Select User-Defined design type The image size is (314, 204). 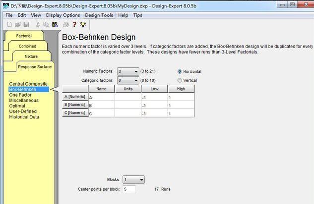coord(23,111)
